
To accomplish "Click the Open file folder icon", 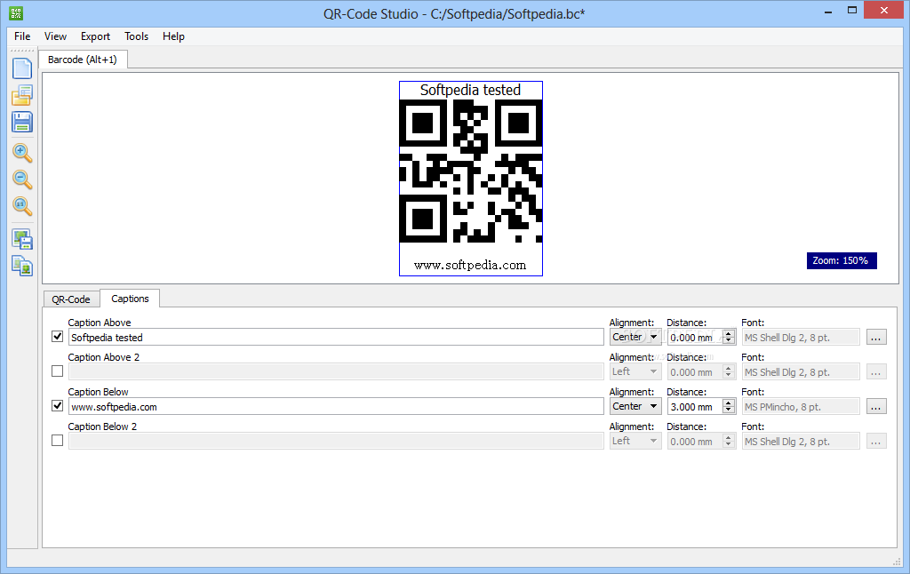I will click(x=22, y=95).
